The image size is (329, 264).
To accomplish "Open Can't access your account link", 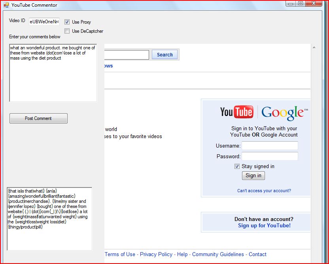I will [264, 191].
